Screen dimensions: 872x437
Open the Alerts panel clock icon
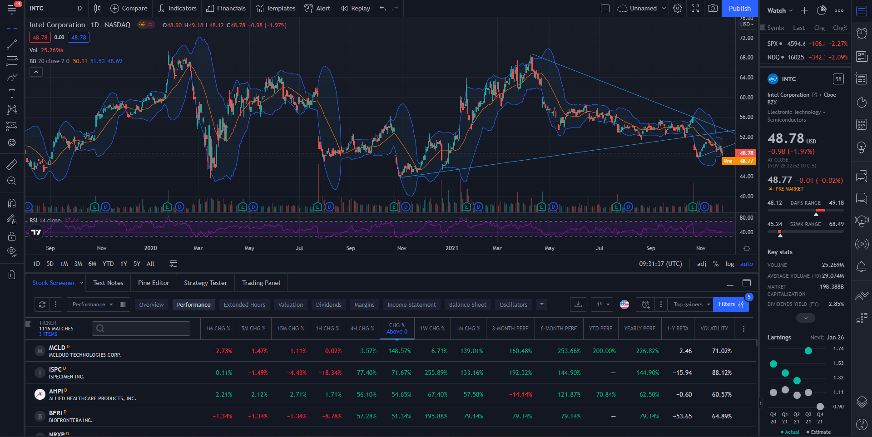coord(862,33)
